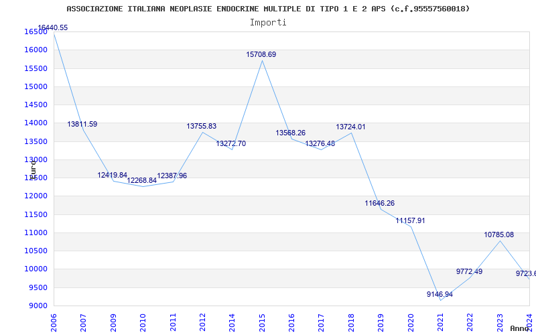
Task: Click the 2017 x-axis year label
Action: coord(322,322)
